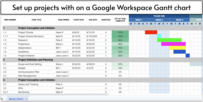Click the Communication Plan cell
The width and height of the screenshot is (203, 102).
pos(29,72)
